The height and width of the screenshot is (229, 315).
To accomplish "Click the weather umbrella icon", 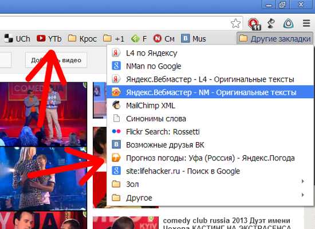I will (x=116, y=158).
